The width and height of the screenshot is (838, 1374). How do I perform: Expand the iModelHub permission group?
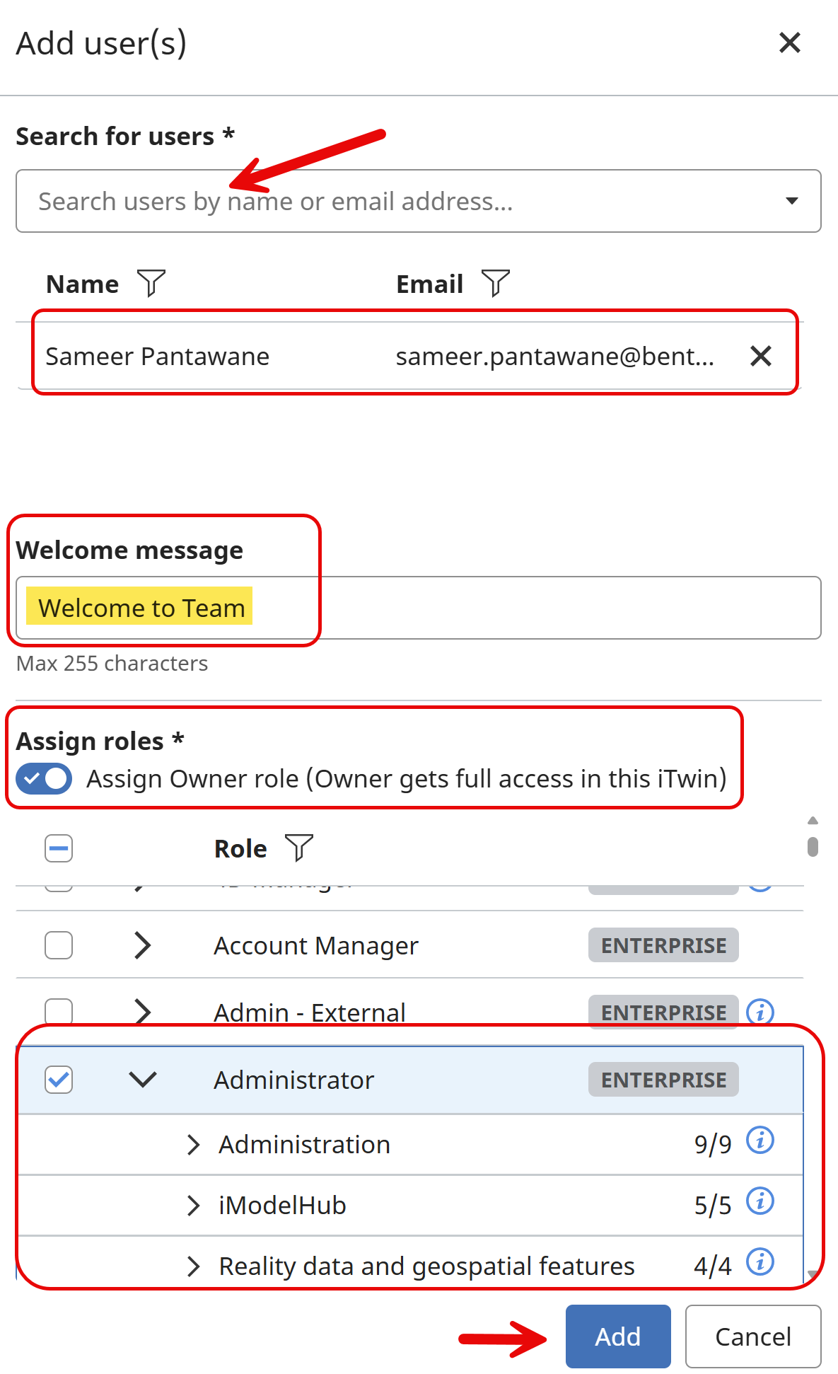(193, 1206)
